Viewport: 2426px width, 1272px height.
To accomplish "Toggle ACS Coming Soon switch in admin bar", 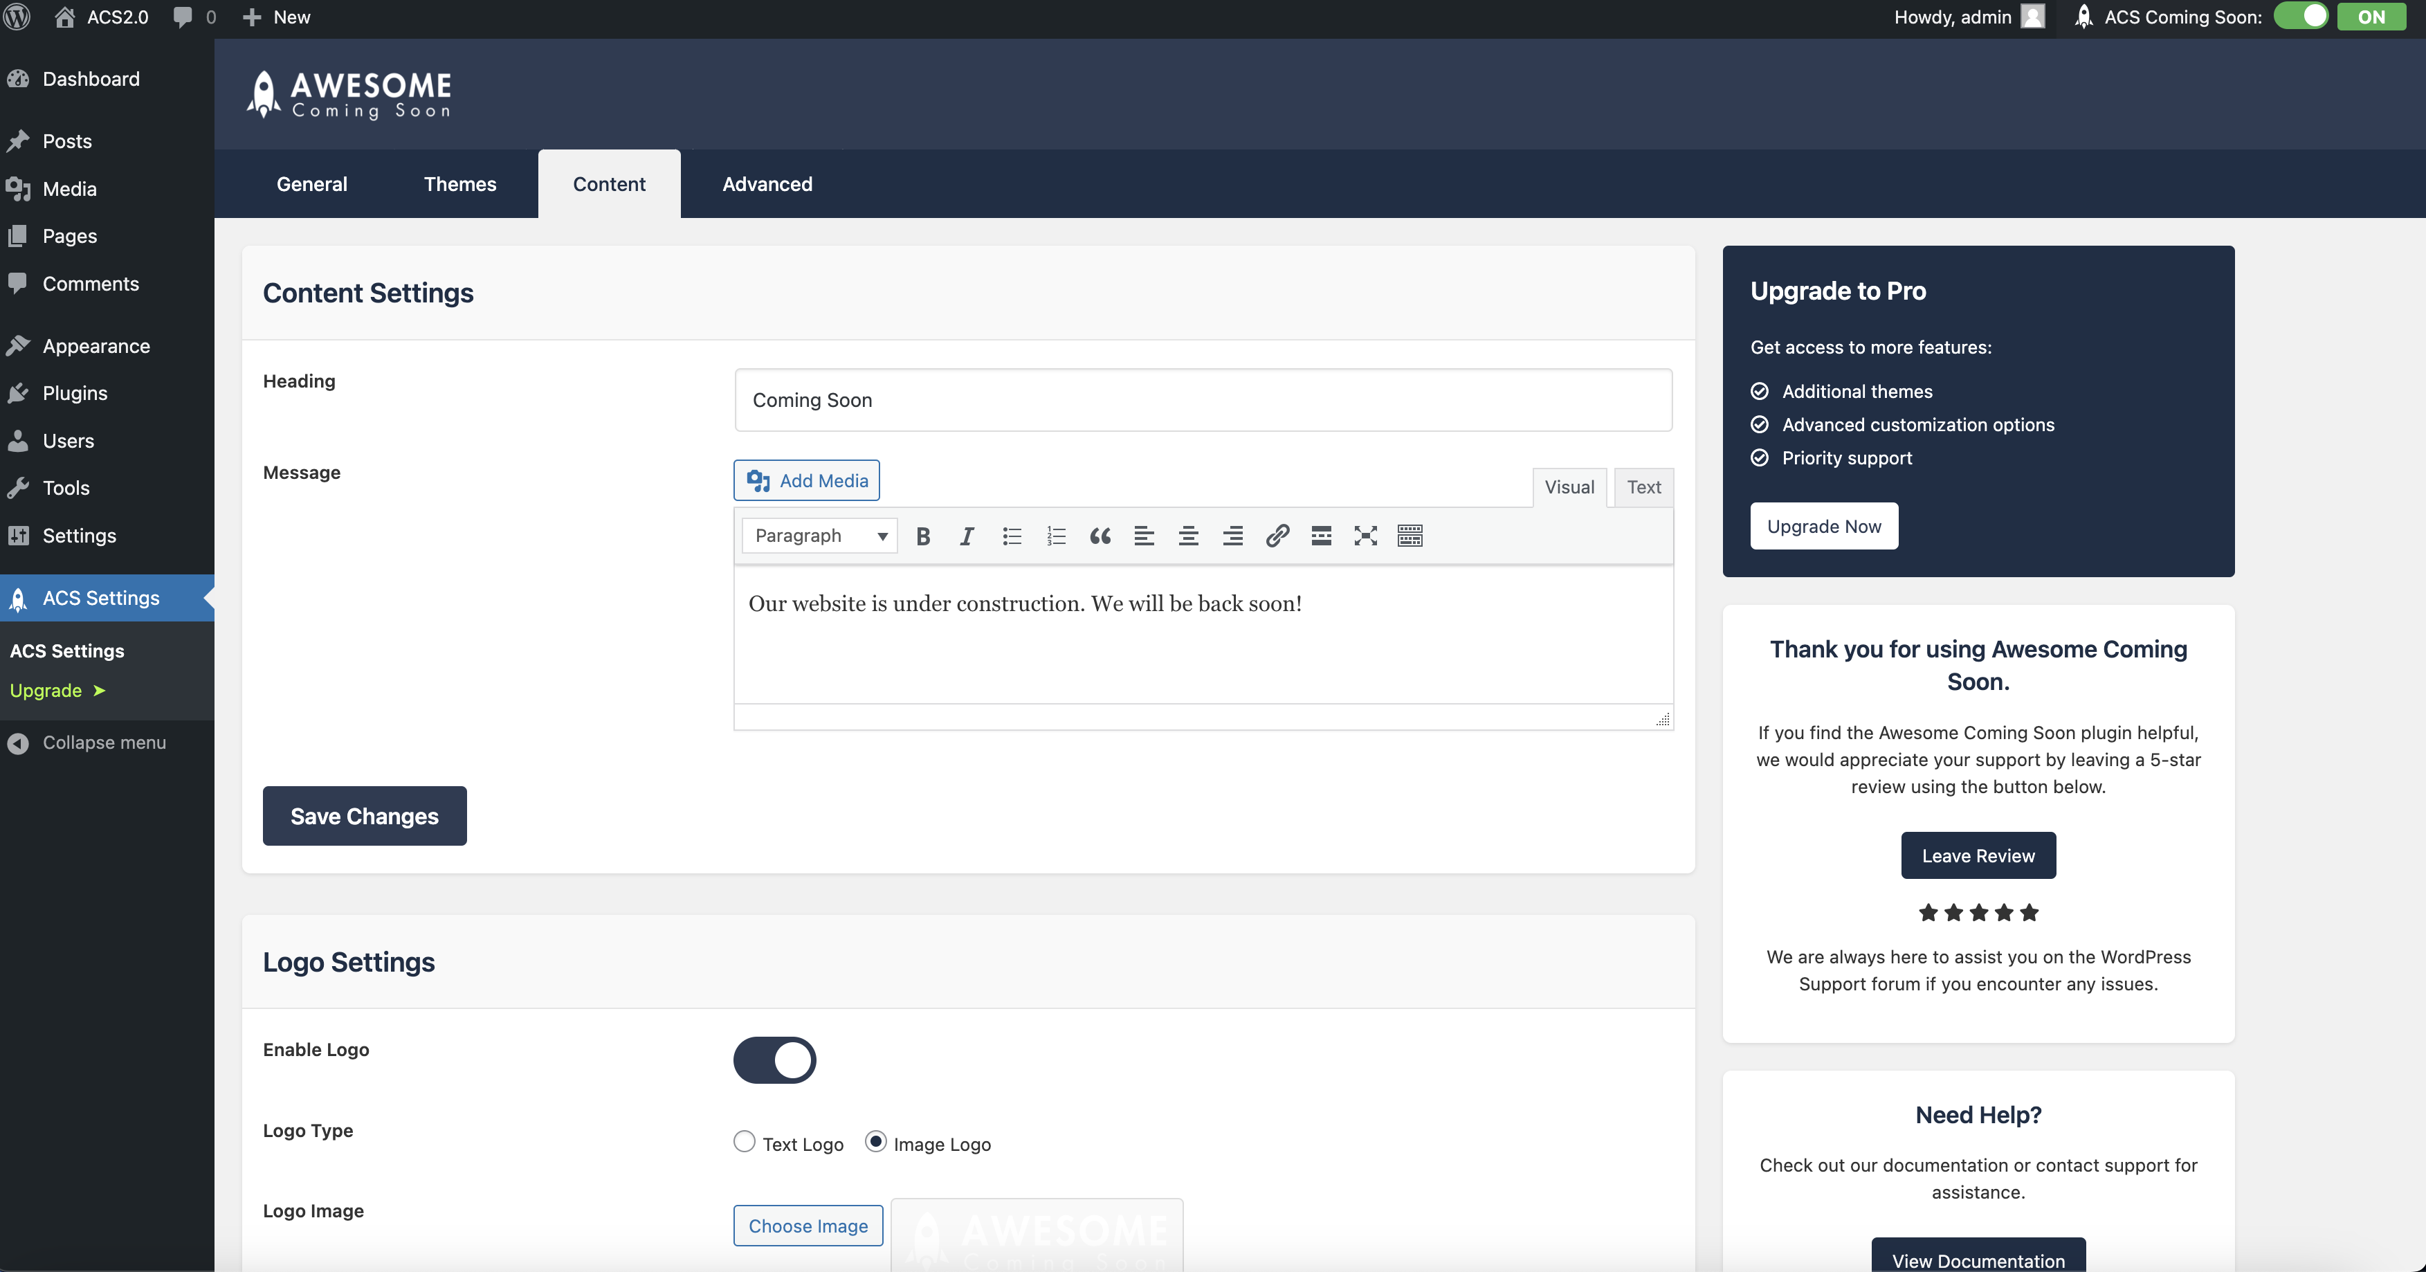I will 2301,17.
